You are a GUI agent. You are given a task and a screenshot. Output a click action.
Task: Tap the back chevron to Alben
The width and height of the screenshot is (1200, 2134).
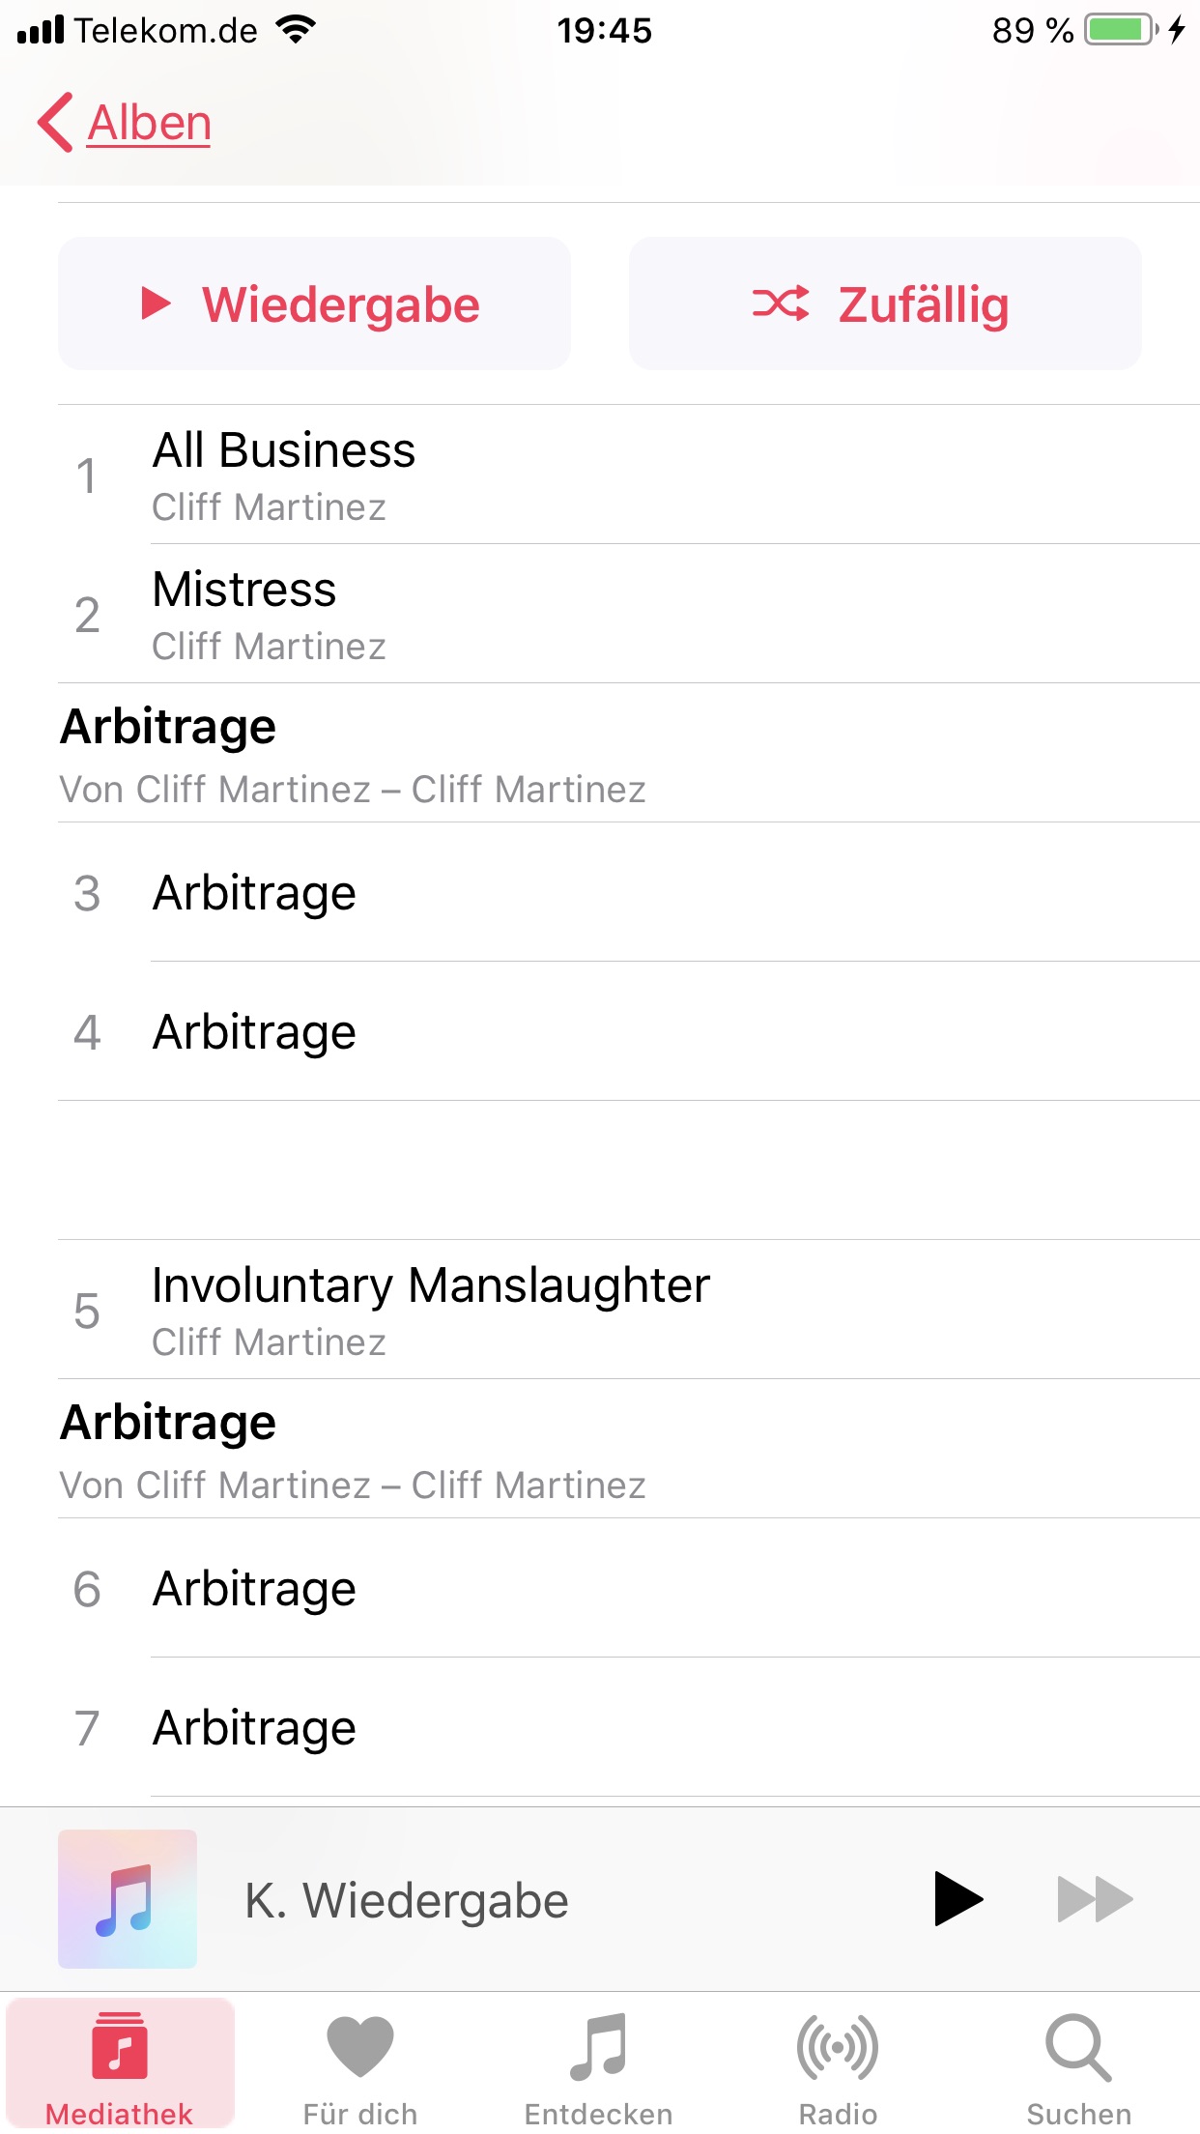pyautogui.click(x=55, y=123)
